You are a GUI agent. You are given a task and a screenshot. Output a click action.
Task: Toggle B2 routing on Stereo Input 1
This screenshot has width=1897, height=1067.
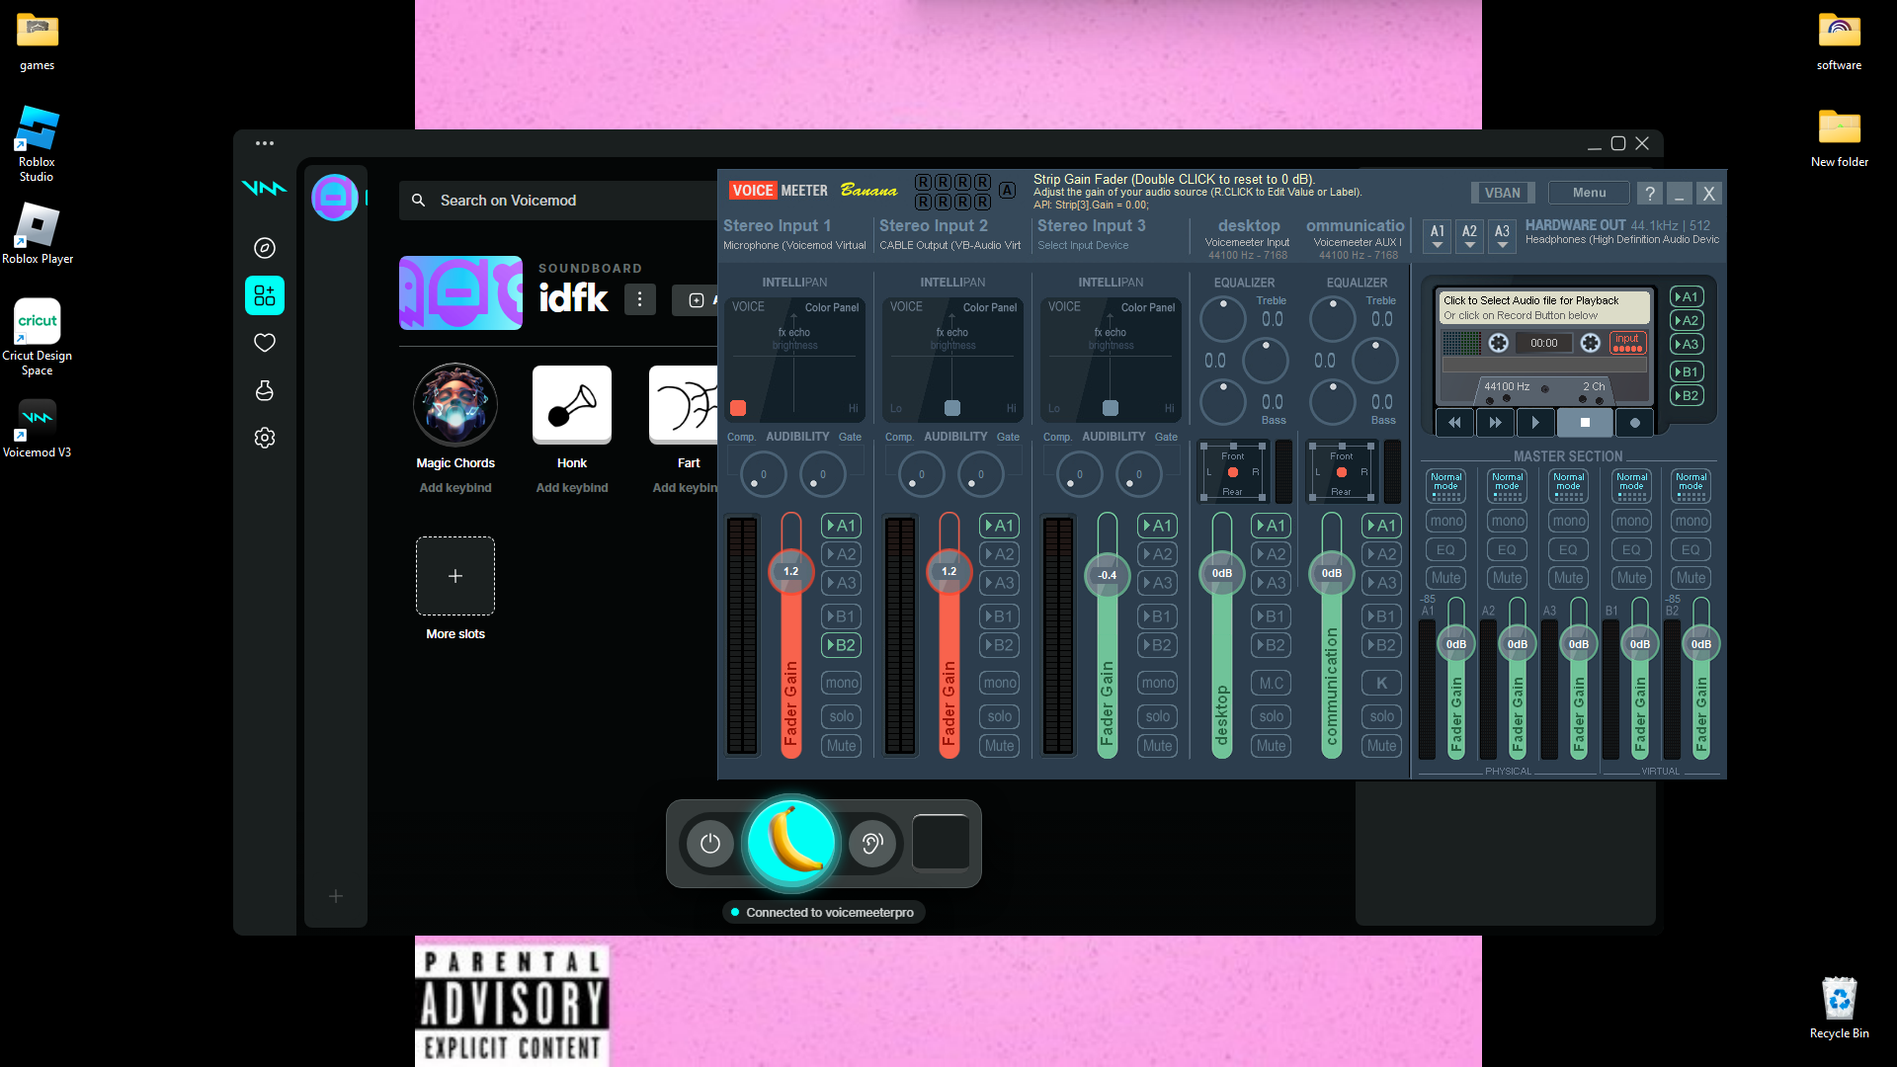pyautogui.click(x=841, y=645)
